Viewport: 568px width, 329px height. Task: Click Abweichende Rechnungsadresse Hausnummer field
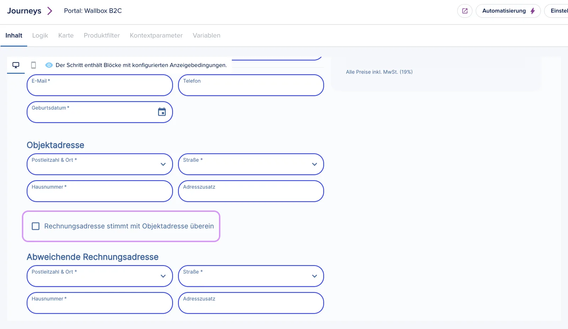[100, 303]
